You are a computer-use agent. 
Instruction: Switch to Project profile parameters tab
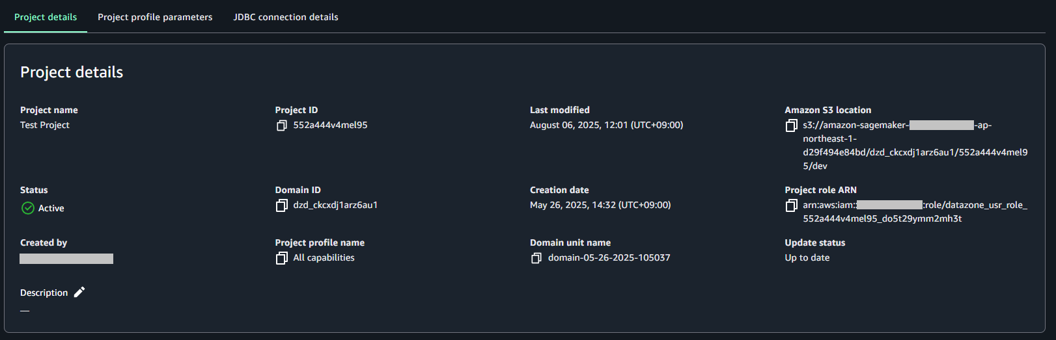(x=155, y=17)
